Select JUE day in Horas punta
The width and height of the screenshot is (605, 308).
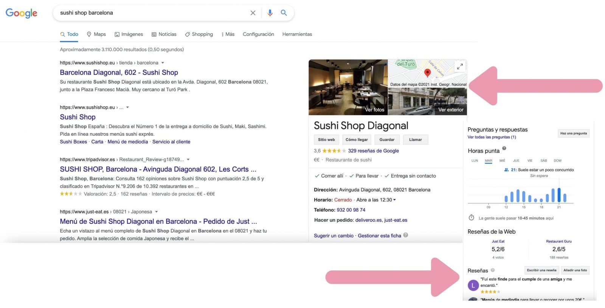pos(516,161)
